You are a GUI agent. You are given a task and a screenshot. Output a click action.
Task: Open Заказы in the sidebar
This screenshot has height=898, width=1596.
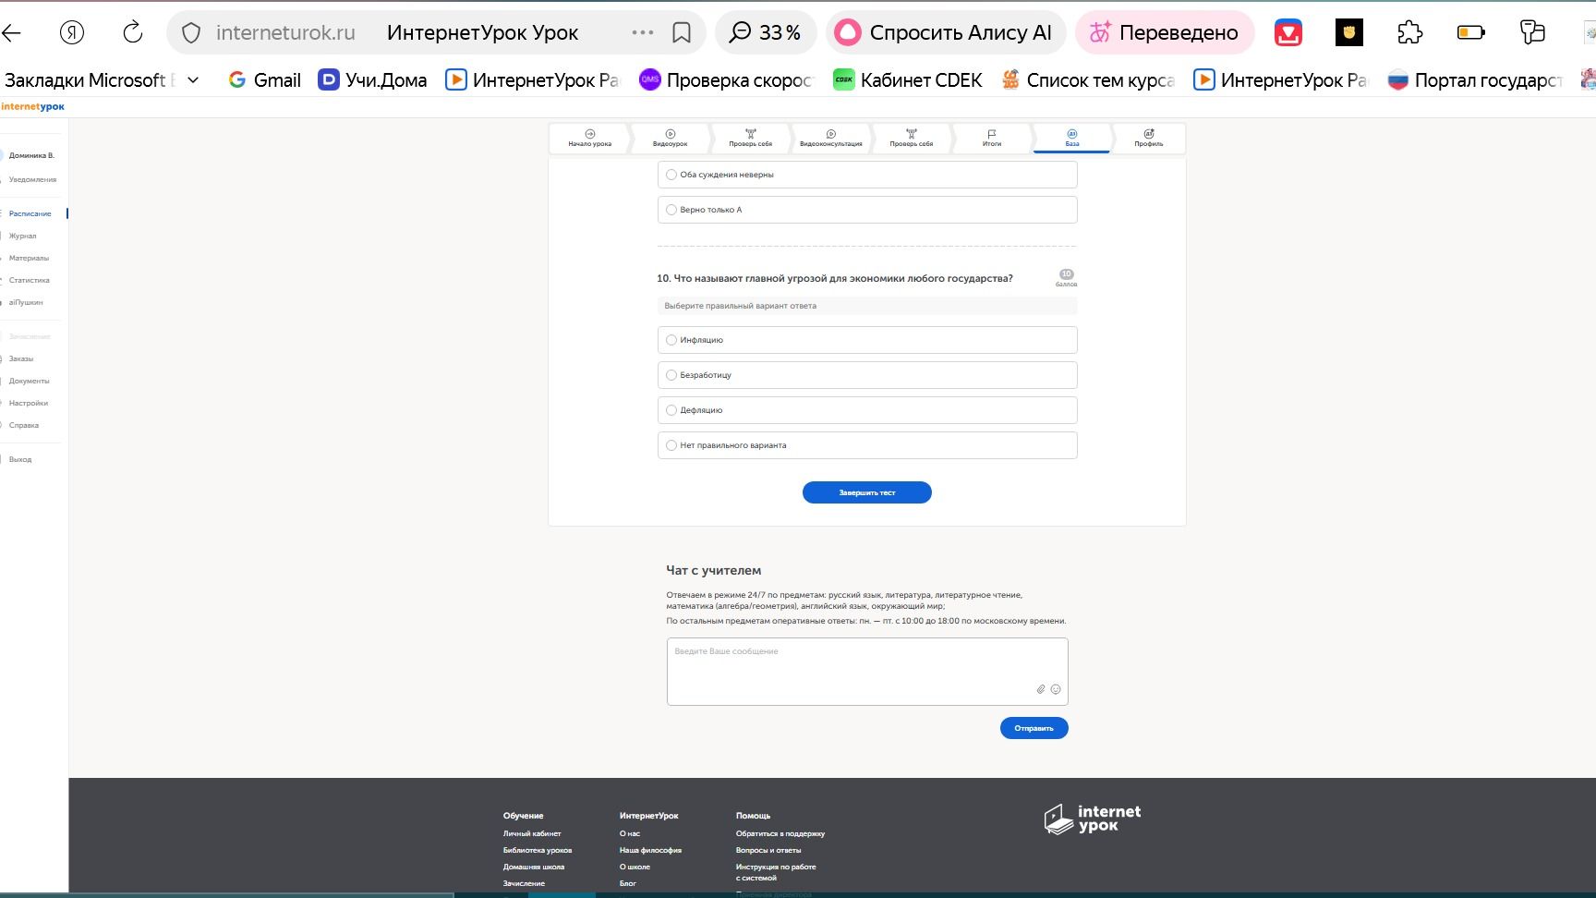(x=21, y=358)
